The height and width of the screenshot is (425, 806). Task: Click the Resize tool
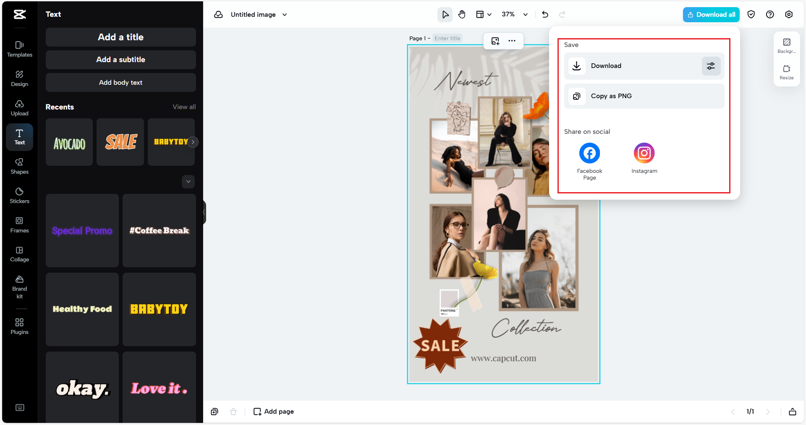click(x=787, y=72)
